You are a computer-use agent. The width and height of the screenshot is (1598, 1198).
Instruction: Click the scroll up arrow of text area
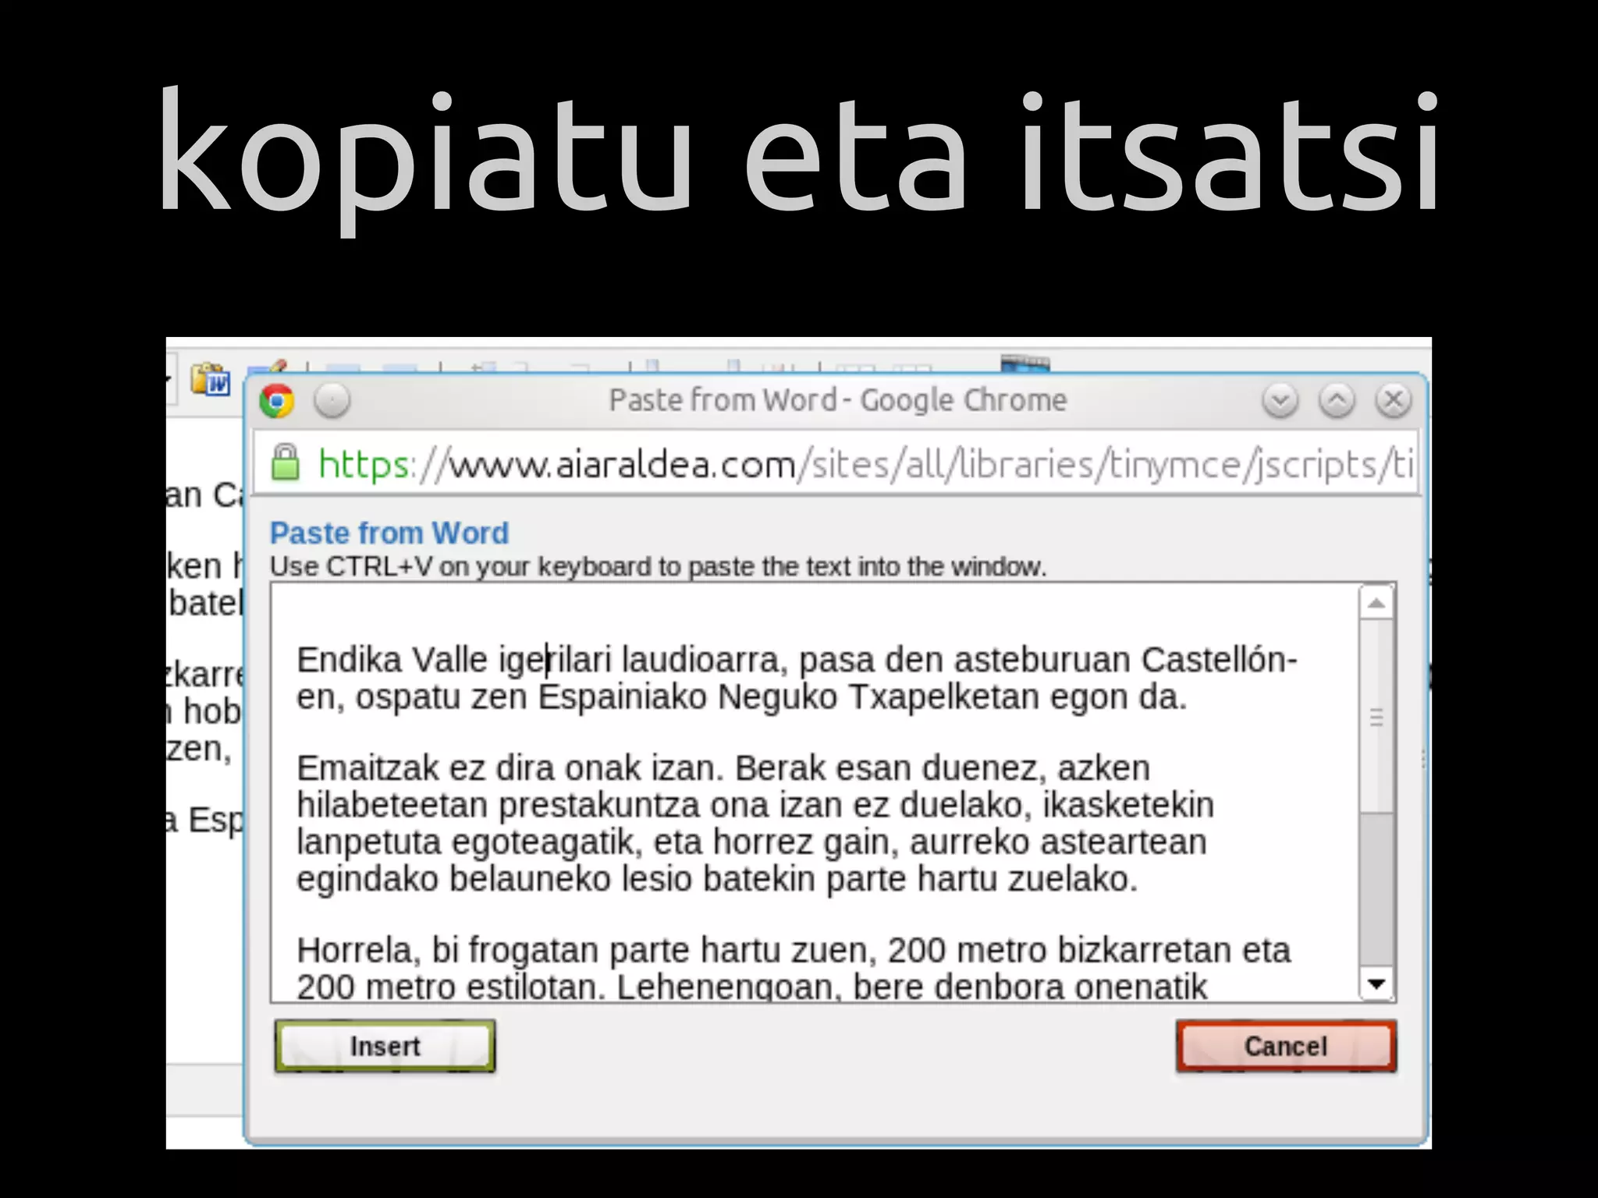point(1376,603)
